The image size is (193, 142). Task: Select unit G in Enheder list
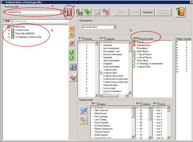(86, 88)
